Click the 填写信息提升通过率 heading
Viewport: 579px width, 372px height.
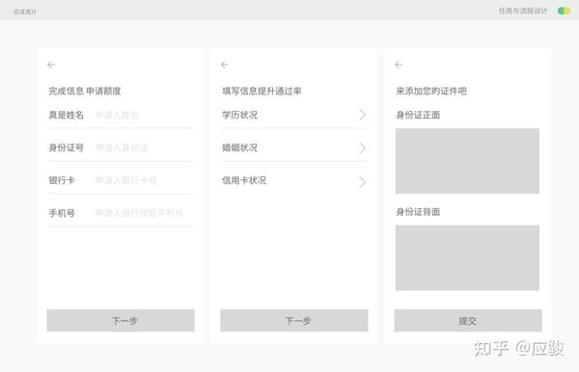pos(262,91)
